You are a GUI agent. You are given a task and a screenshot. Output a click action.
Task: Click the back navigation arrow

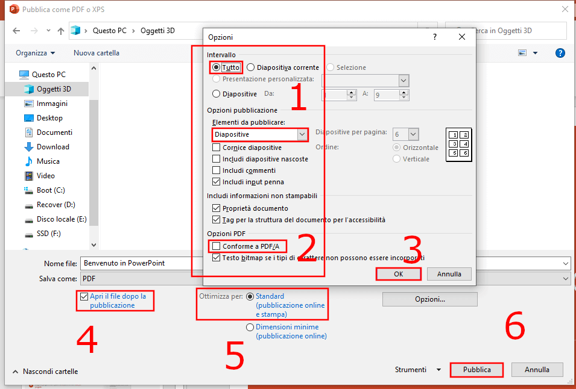16,31
